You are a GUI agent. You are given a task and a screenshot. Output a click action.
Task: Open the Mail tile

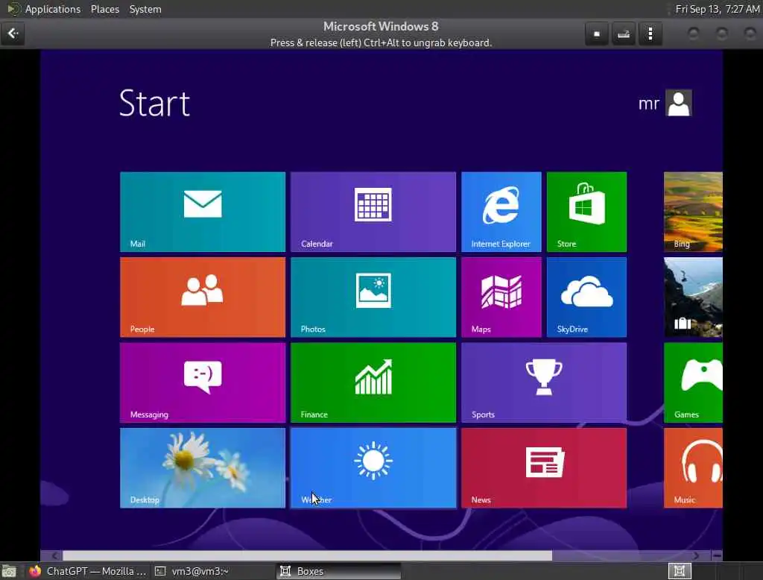[203, 212]
